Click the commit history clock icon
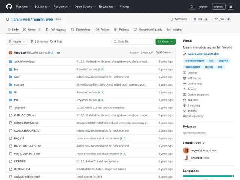Viewport: 240px width, 180px height. click(x=157, y=52)
